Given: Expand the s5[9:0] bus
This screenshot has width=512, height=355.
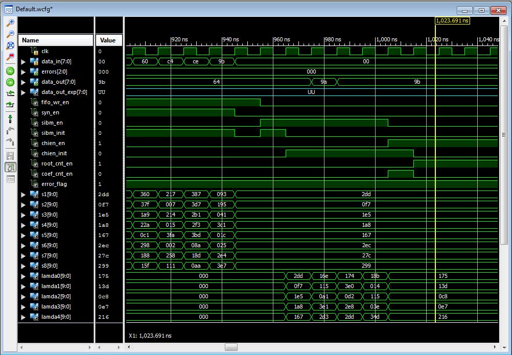Looking at the screenshot, I should tap(23, 235).
